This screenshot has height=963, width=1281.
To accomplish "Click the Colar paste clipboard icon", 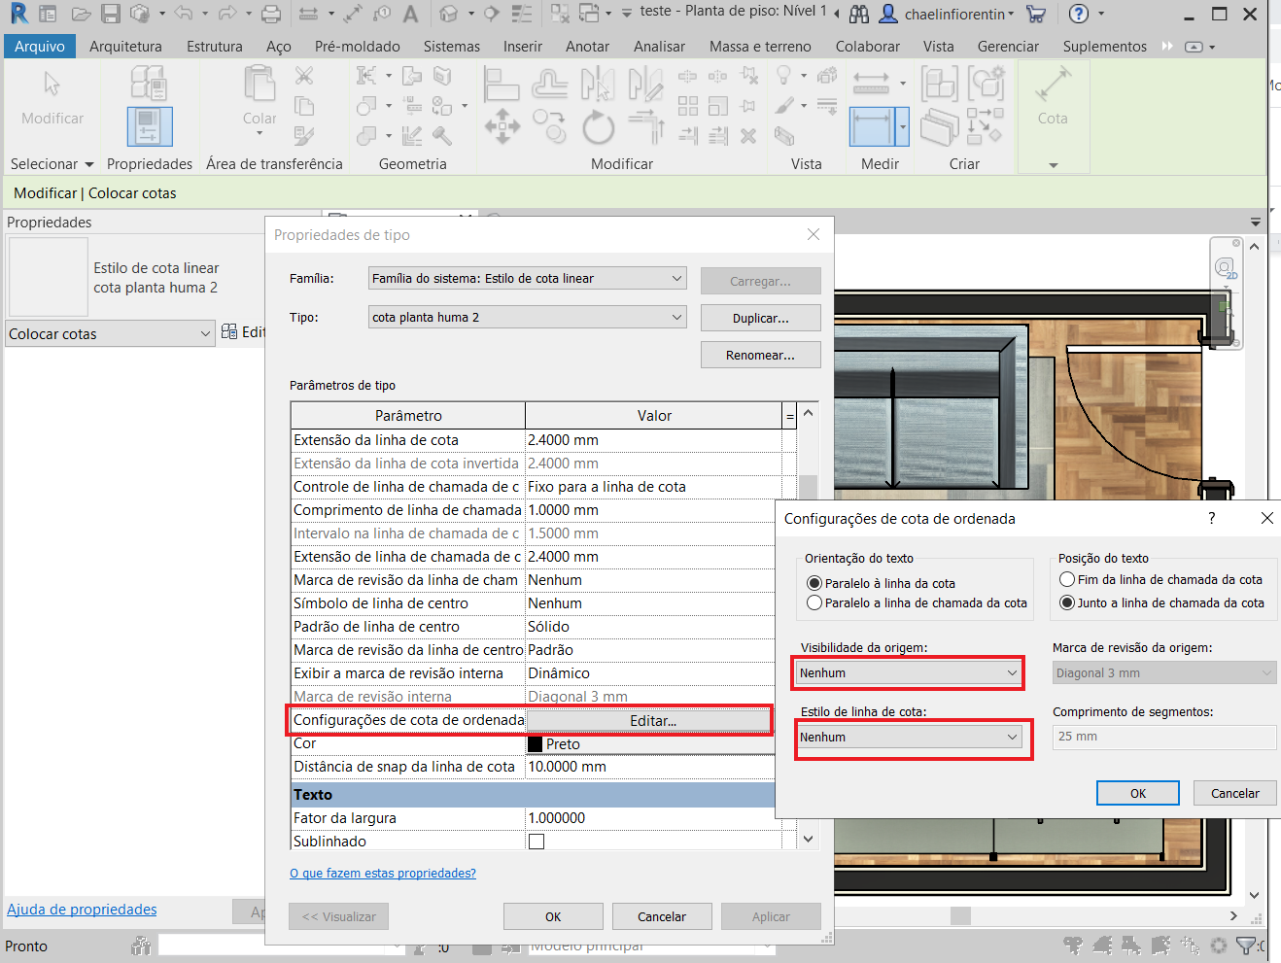I will (x=260, y=85).
